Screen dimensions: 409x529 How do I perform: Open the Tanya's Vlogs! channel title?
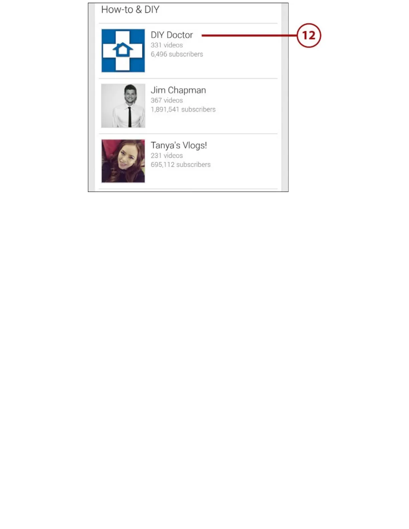tap(179, 146)
